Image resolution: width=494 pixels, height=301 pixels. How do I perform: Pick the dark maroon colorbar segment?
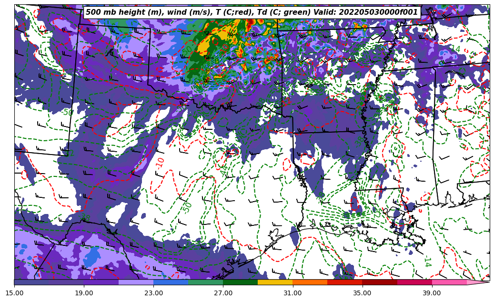[379, 282]
